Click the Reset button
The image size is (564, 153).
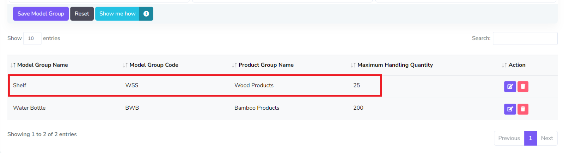(82, 14)
